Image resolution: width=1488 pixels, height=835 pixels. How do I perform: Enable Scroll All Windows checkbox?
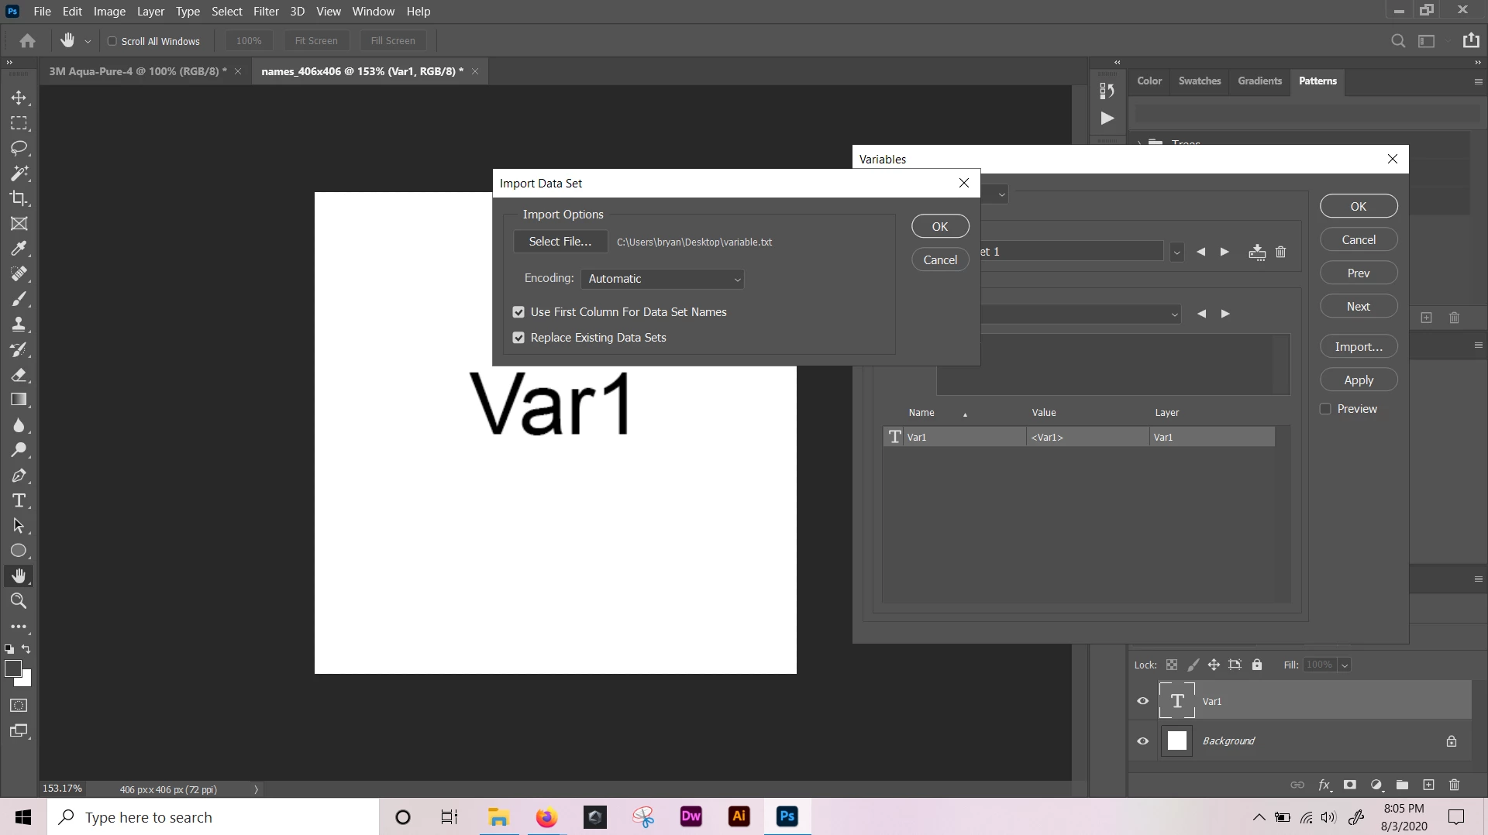112,41
